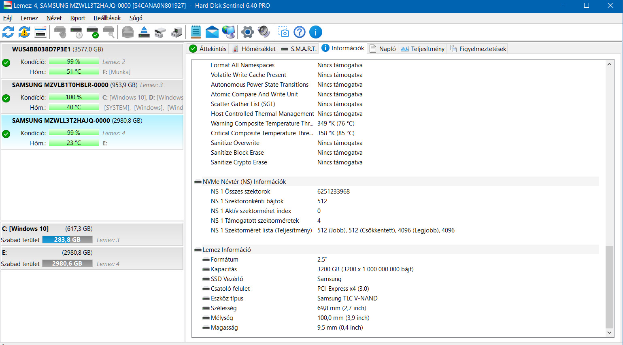Switch to the Hőmérséklet tab
This screenshot has width=623, height=345.
pos(254,49)
